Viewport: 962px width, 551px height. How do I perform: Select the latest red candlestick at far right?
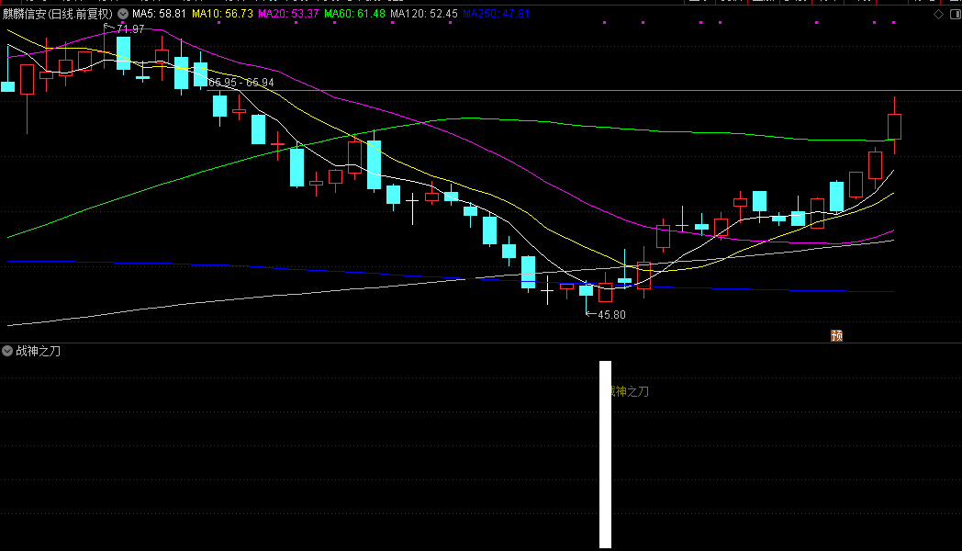click(x=894, y=126)
